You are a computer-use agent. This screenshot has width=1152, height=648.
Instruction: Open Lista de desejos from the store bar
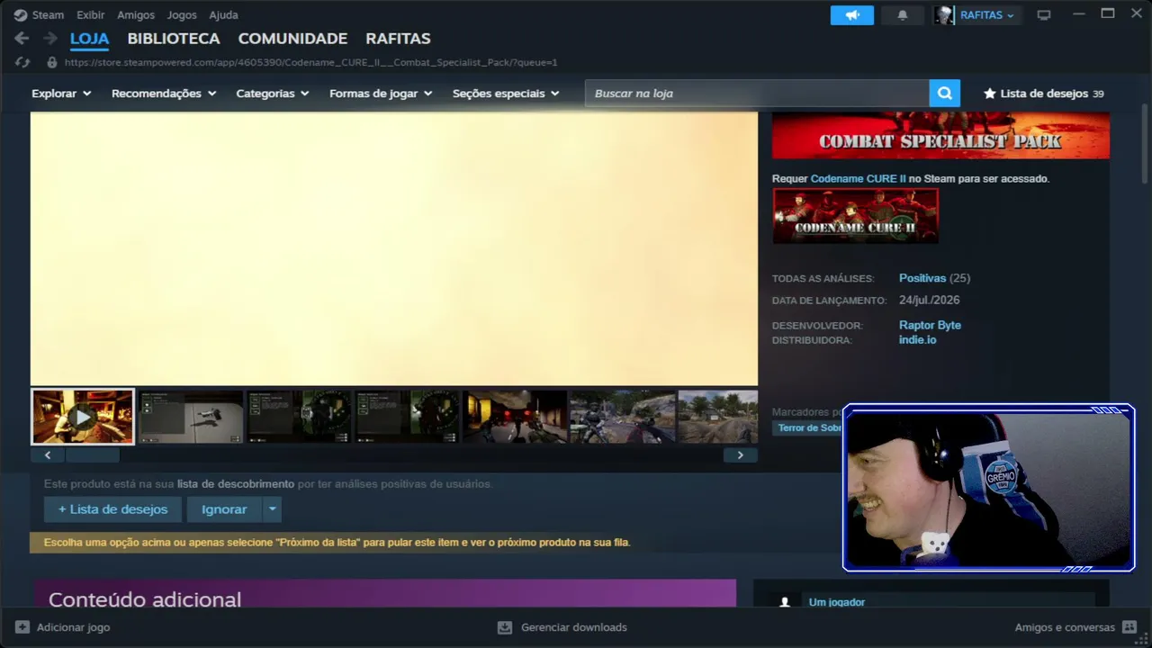[1044, 94]
